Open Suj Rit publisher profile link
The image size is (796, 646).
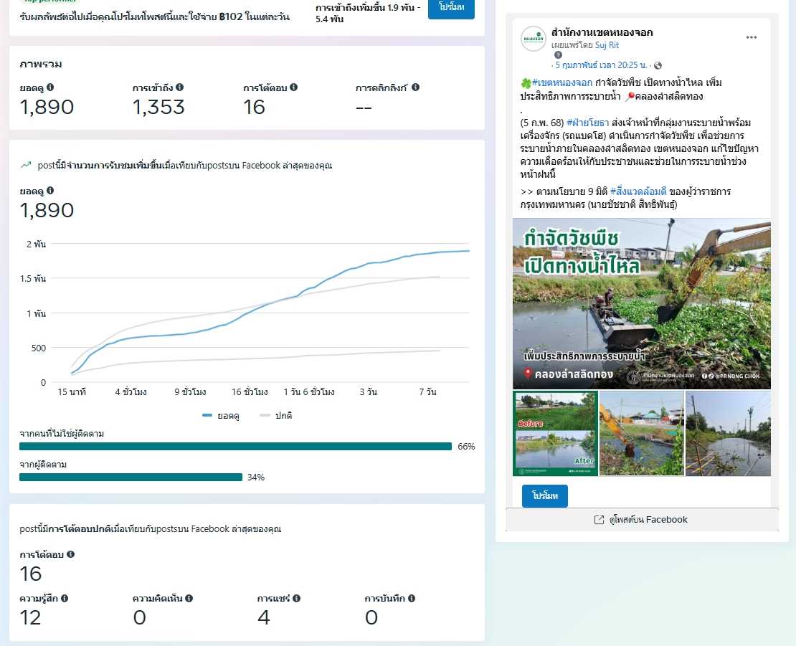pyautogui.click(x=607, y=45)
